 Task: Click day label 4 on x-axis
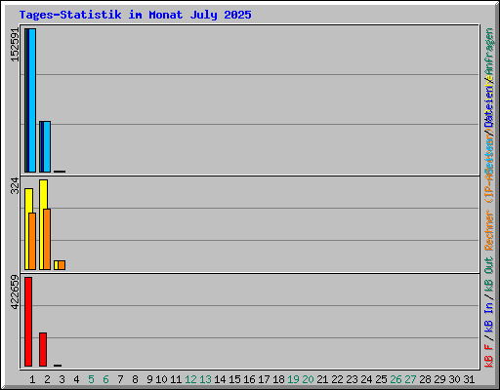(x=76, y=379)
